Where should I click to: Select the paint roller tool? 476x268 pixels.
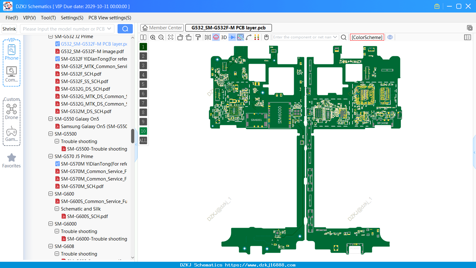[198, 37]
